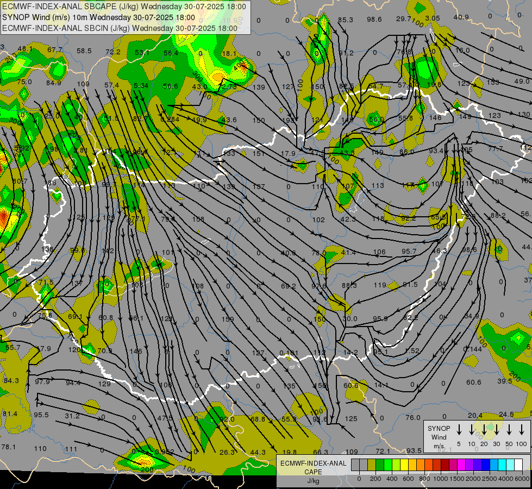Click the '20.4' value on the map
This screenshot has height=489, width=532.
pyautogui.click(x=475, y=415)
